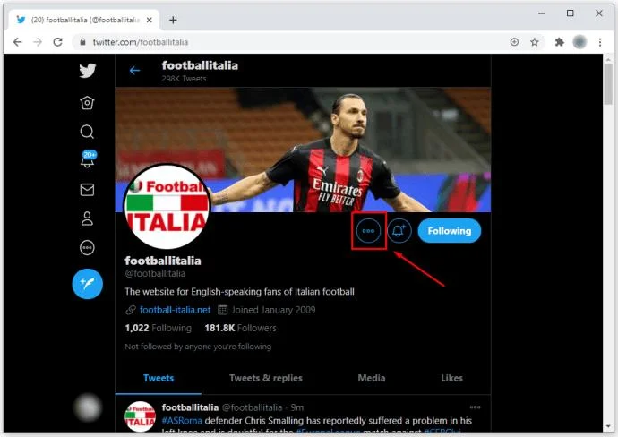Close the footballitalia browser tab

point(150,20)
